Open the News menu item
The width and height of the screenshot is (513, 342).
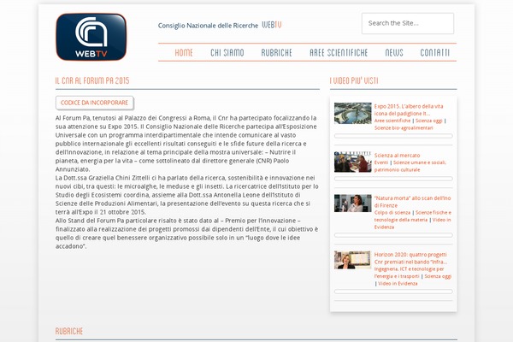[x=394, y=53]
